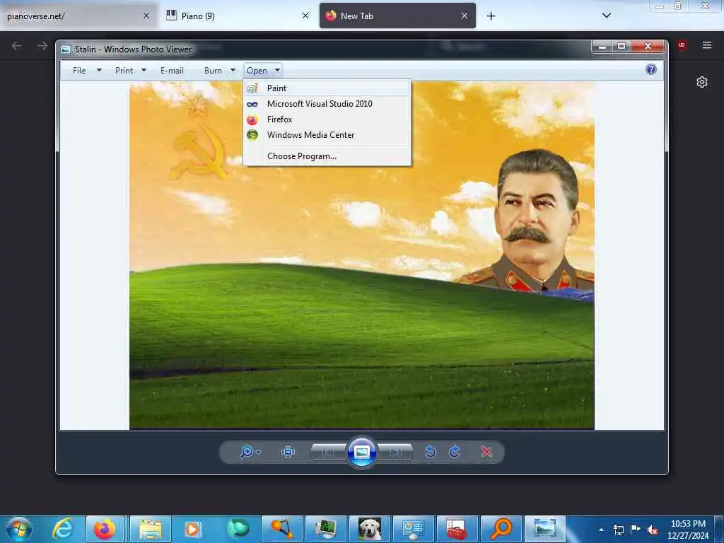
Task: Select Windows Media Center from menu
Action: coord(327,135)
